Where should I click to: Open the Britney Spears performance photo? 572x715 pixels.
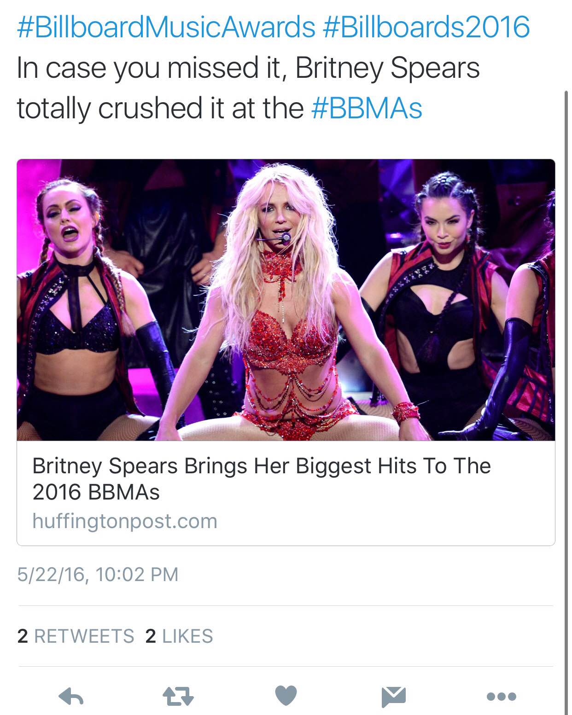pos(286,300)
